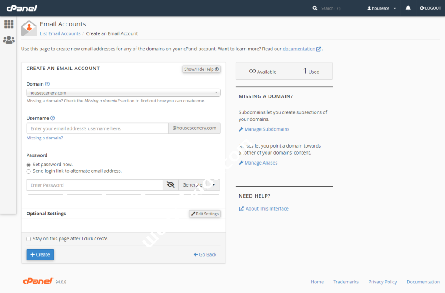Open User Manager people icon in sidebar
445x293 pixels.
point(9,40)
